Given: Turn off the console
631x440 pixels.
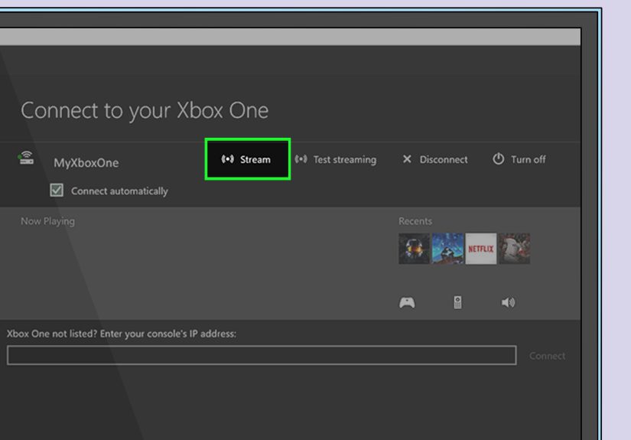Looking at the screenshot, I should 519,159.
